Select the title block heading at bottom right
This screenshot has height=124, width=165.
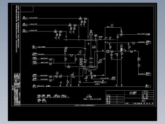coord(133,93)
